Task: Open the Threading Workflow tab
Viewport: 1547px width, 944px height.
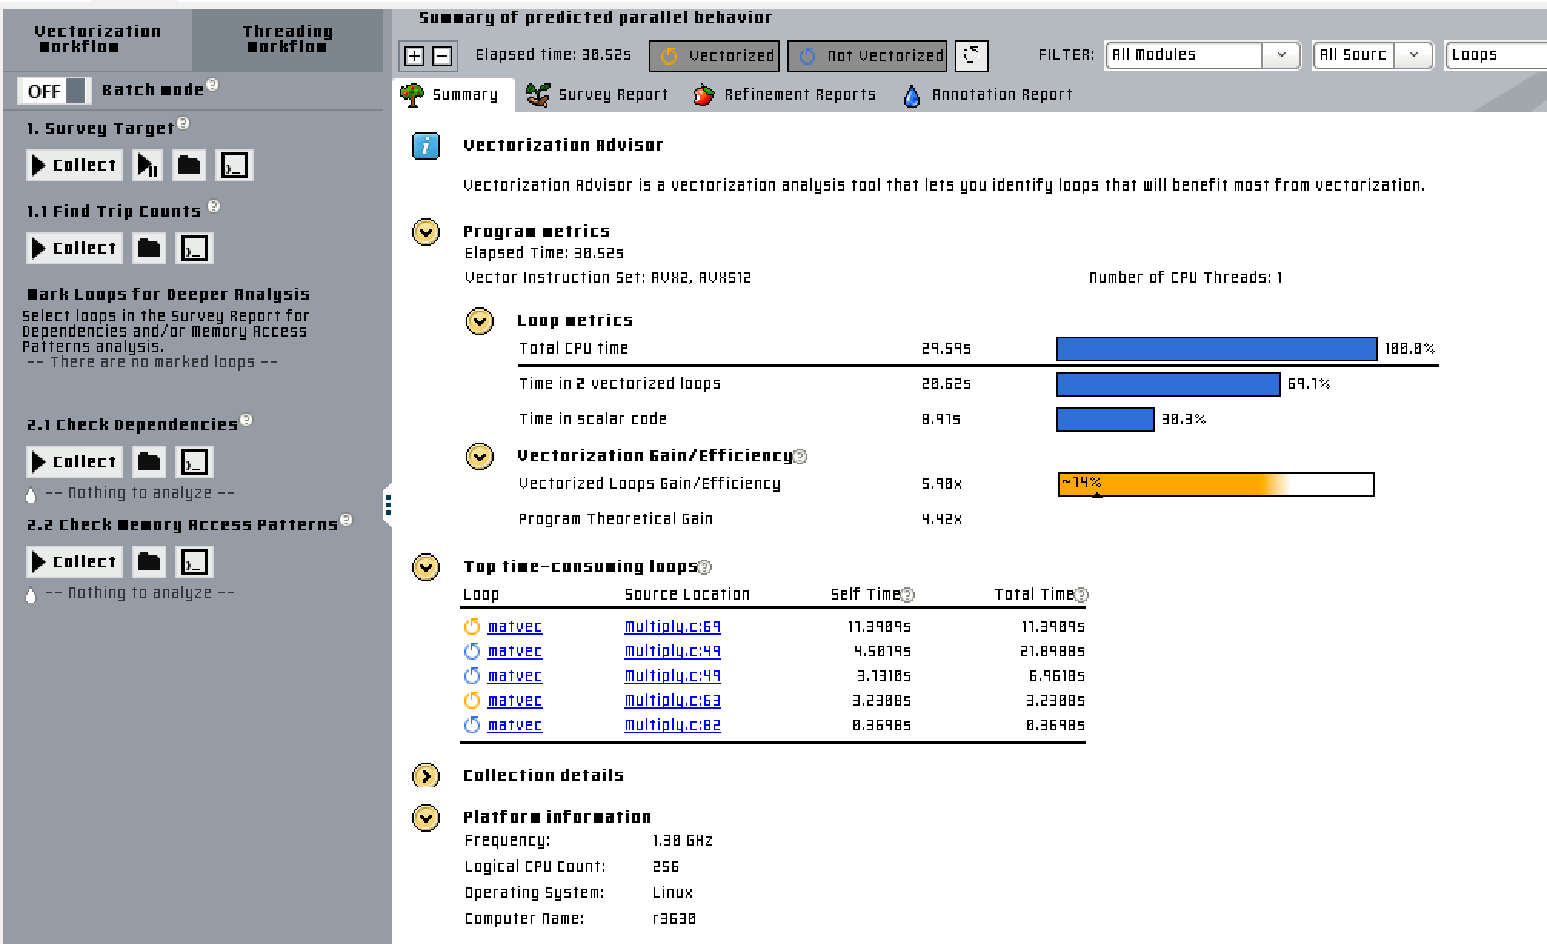Action: coord(288,39)
